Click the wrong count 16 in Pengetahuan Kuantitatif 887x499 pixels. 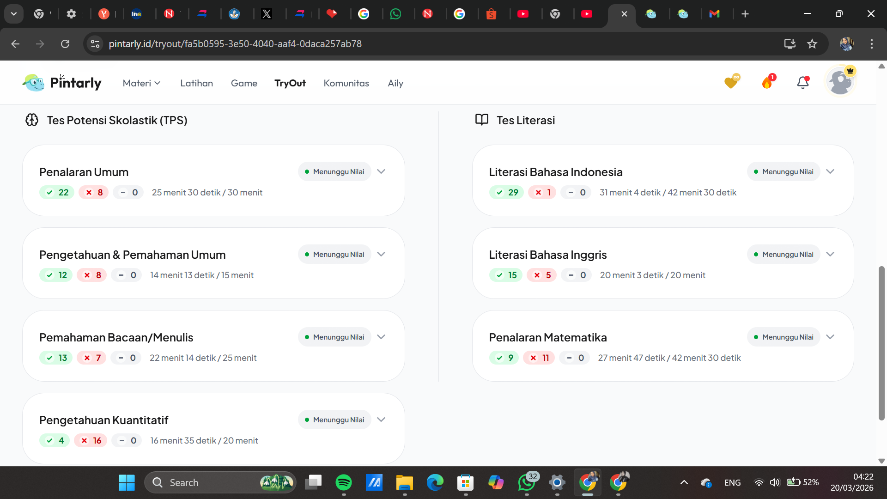pos(91,440)
